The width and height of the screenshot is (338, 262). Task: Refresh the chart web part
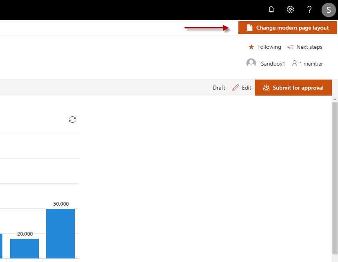(72, 120)
